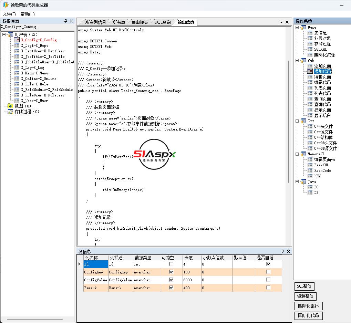
Task: Toggle 可为空 checkbox for Id row
Action: point(171,264)
